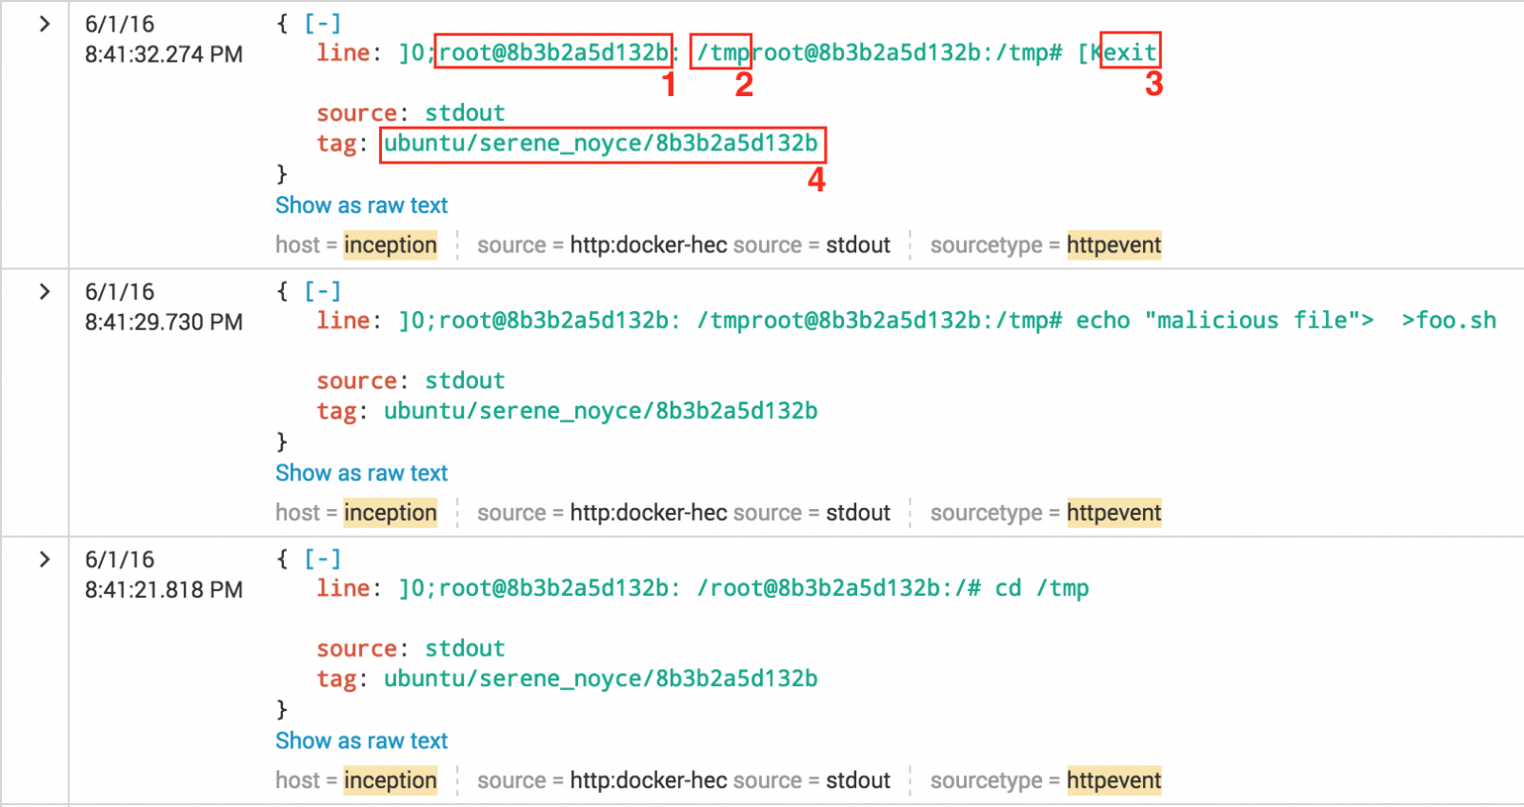Screen dimensions: 1524x807
Task: Click stdout JSON source value in cd /tmp event
Action: (465, 648)
